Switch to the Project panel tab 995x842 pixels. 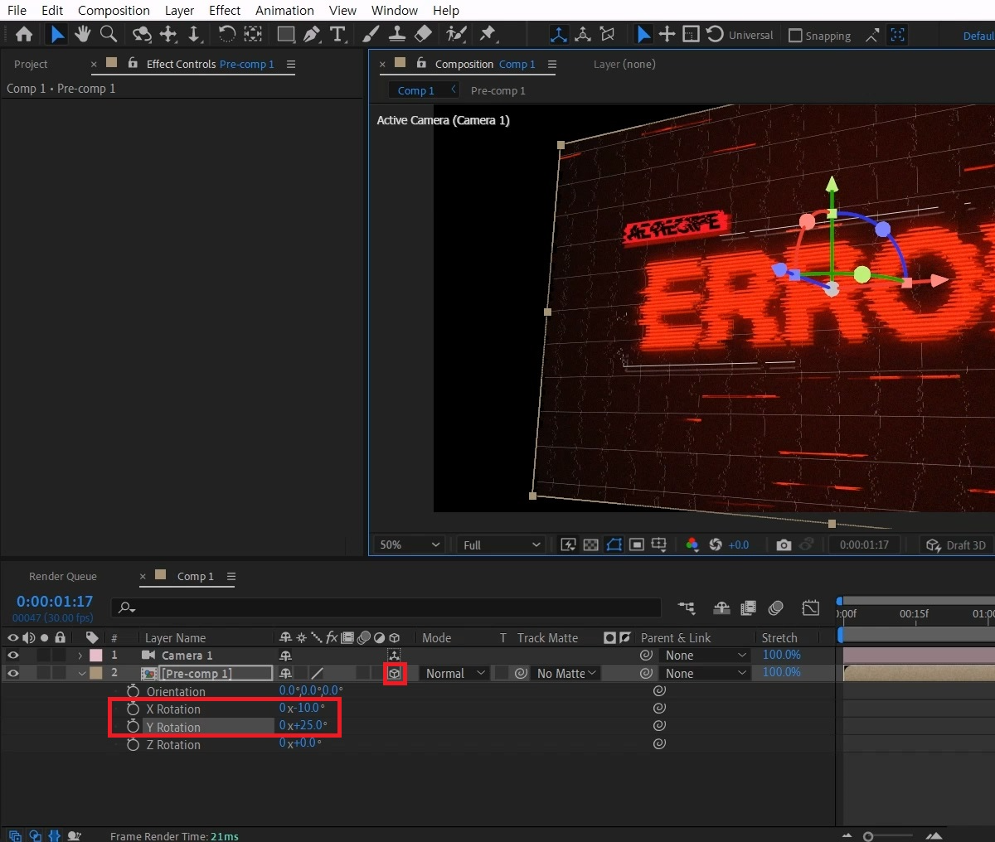point(31,64)
